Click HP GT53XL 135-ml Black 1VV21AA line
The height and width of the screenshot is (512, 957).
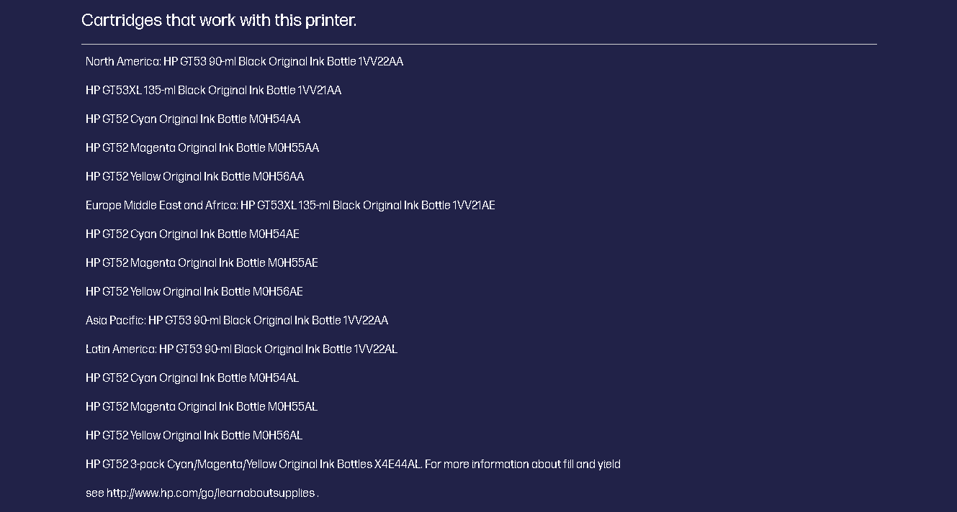[213, 91]
